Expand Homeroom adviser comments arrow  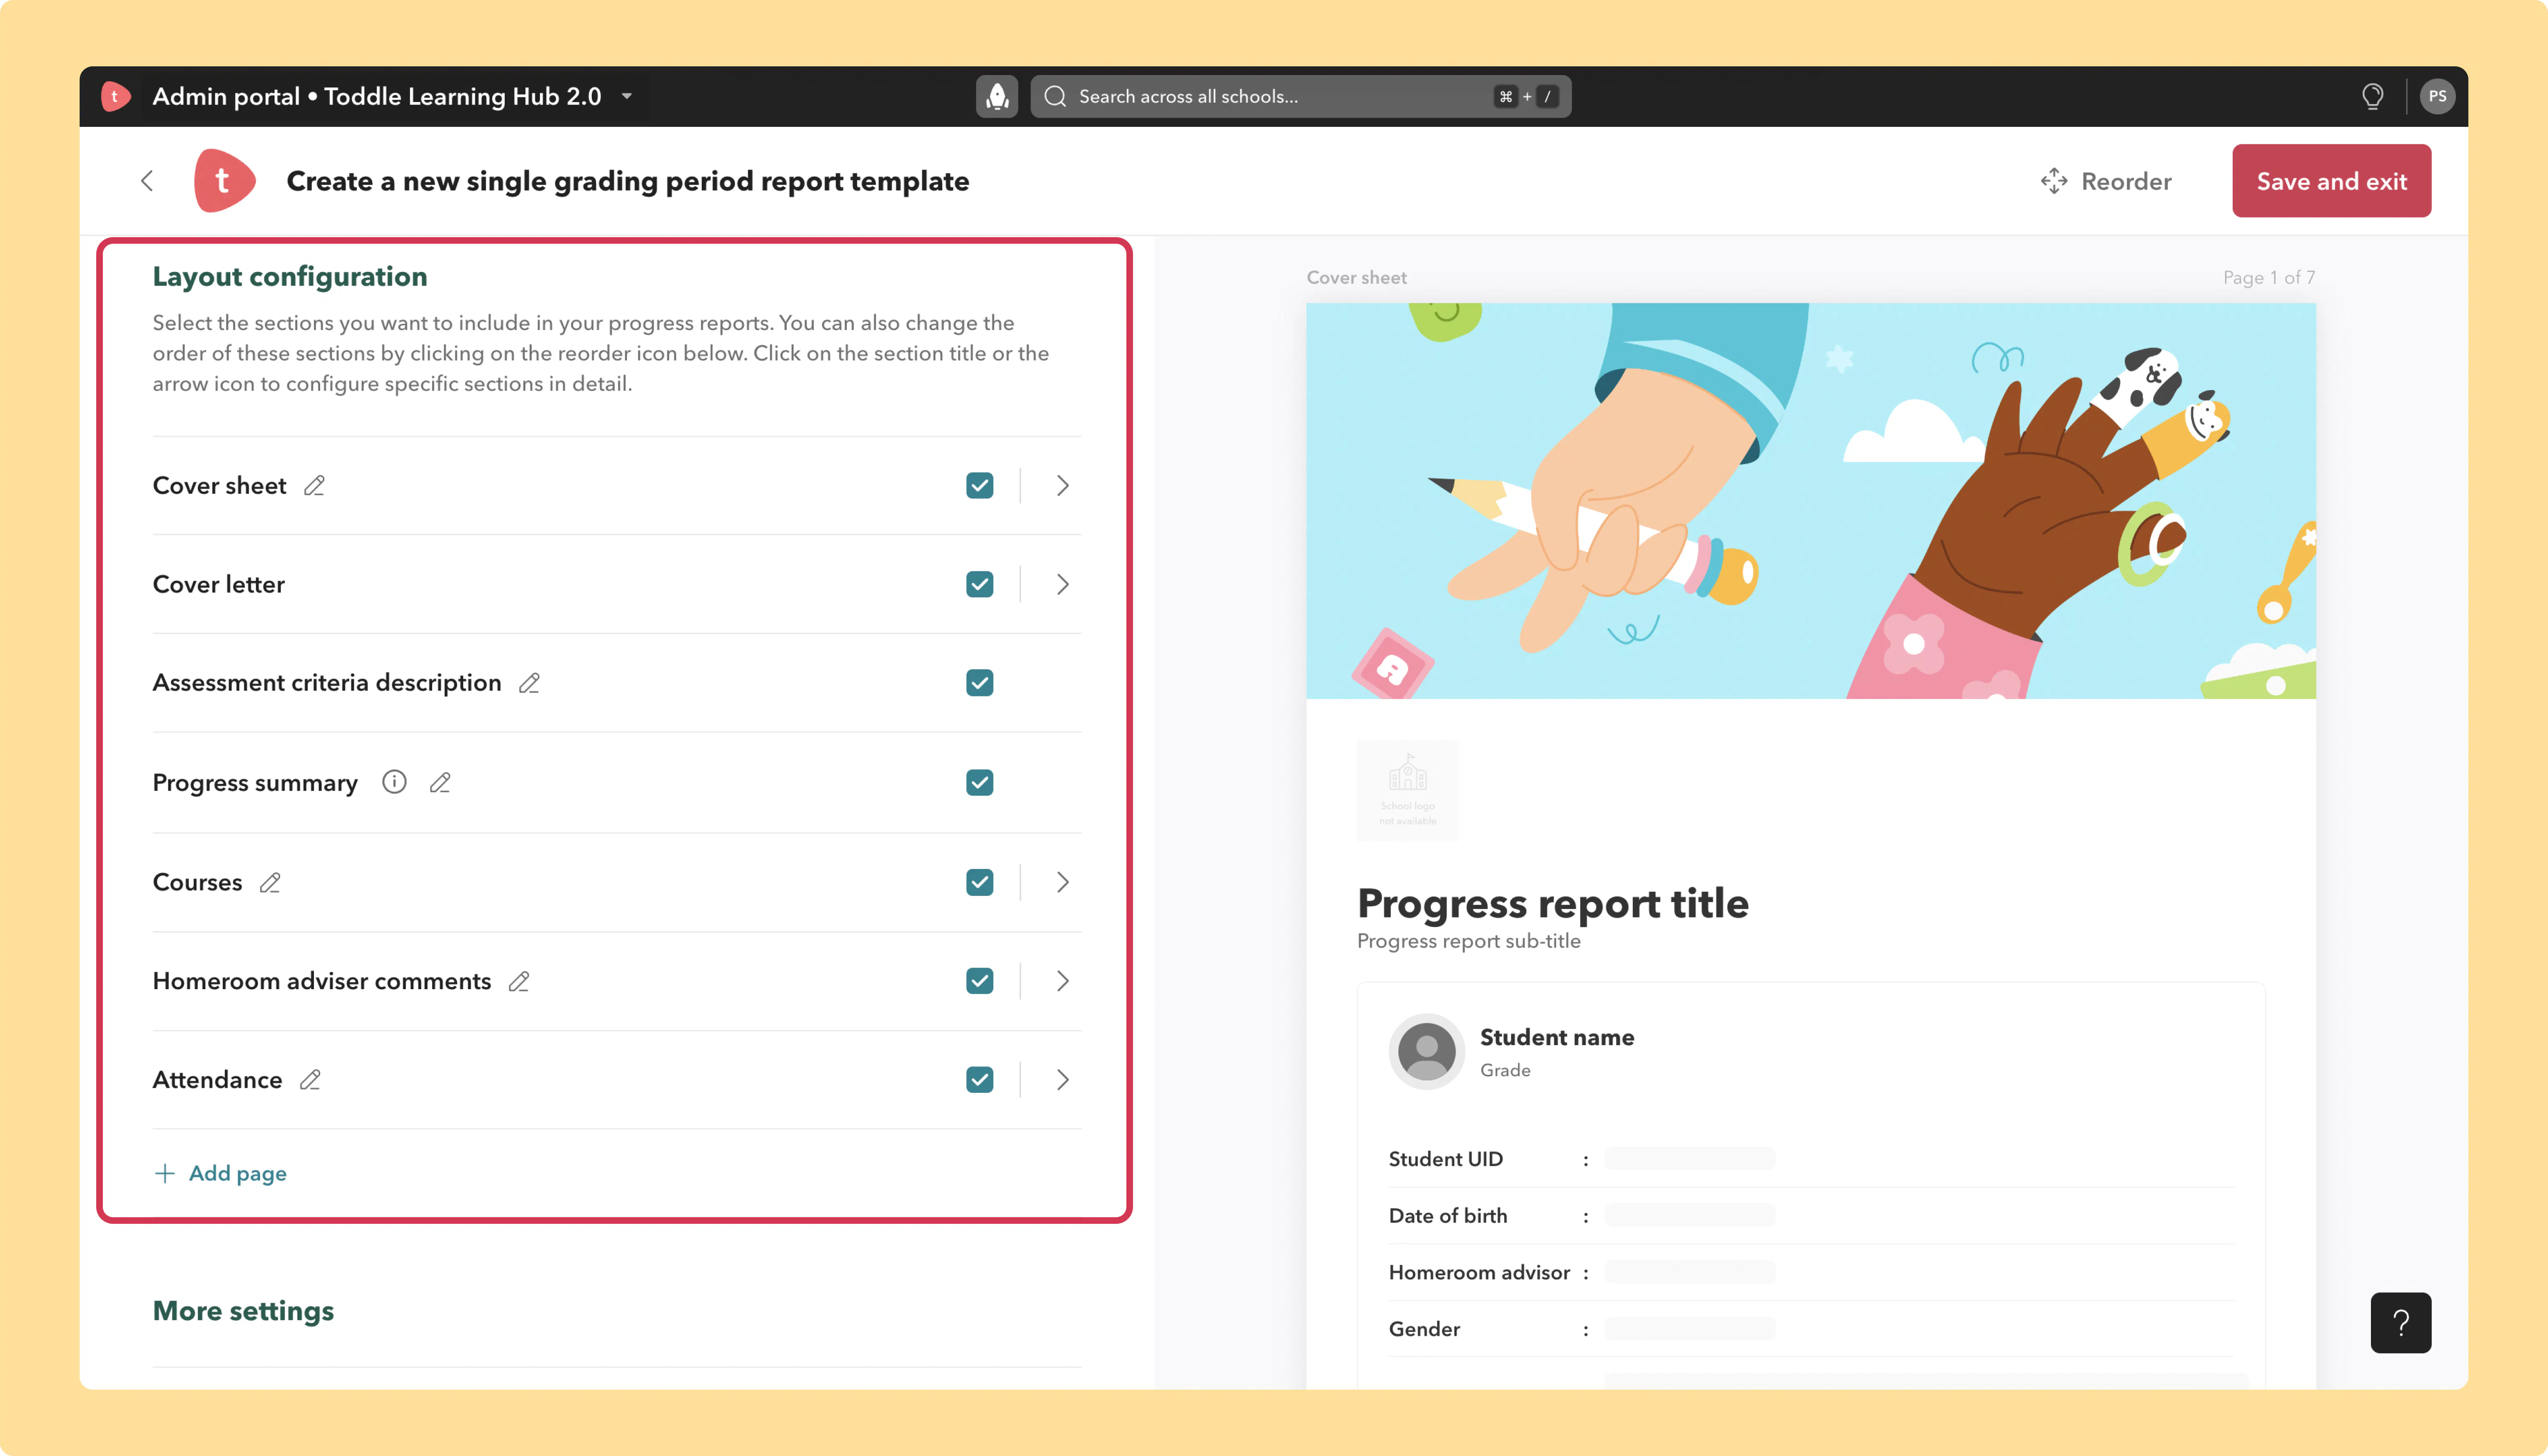click(1062, 981)
